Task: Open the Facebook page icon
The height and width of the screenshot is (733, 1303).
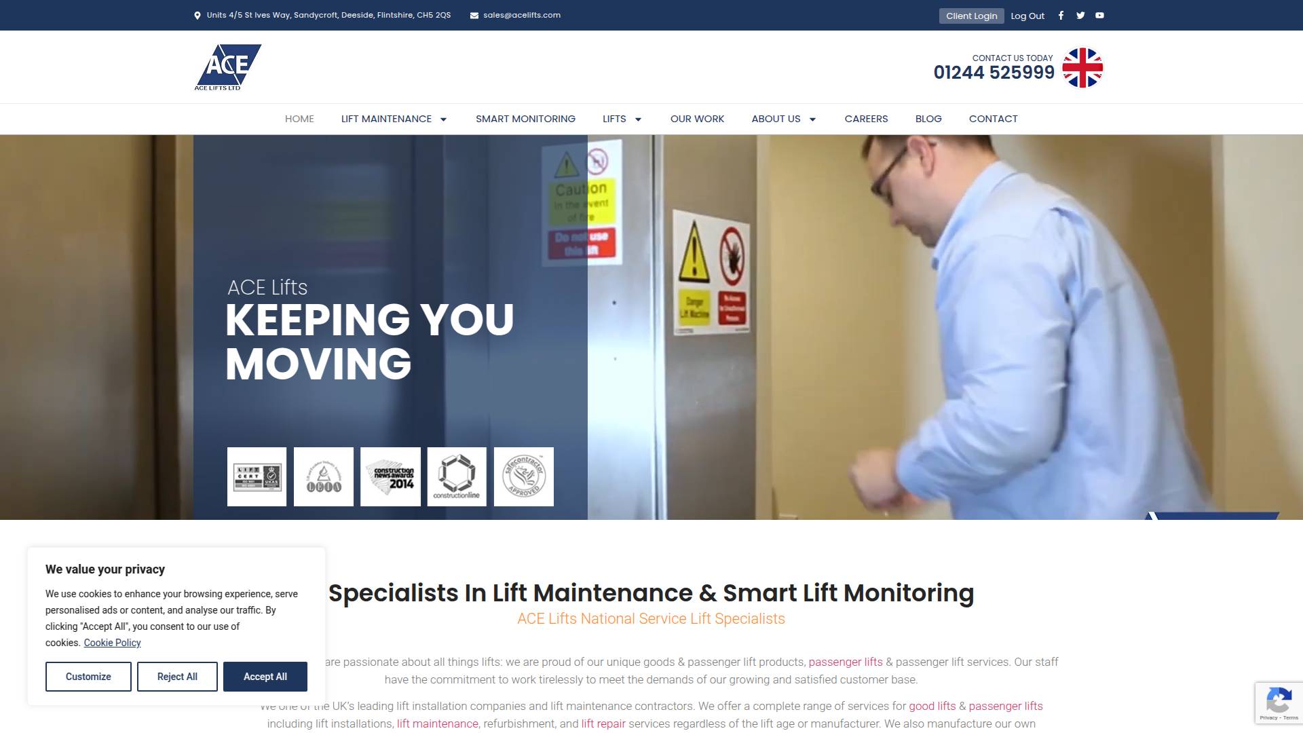Action: (x=1061, y=15)
